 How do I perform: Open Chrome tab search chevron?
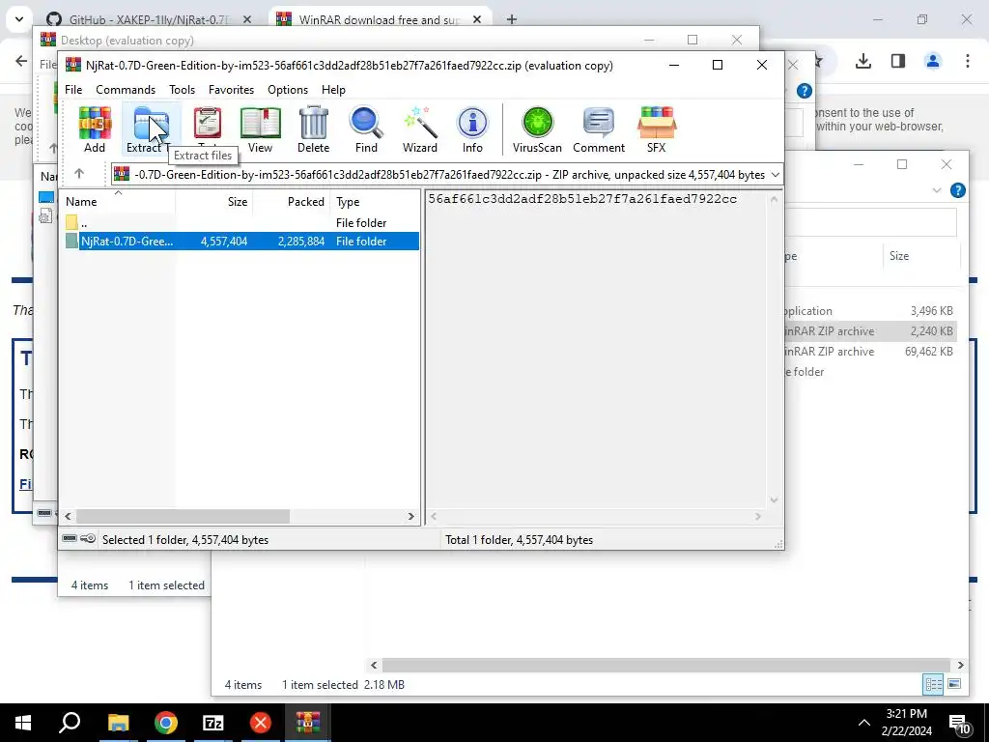point(19,19)
